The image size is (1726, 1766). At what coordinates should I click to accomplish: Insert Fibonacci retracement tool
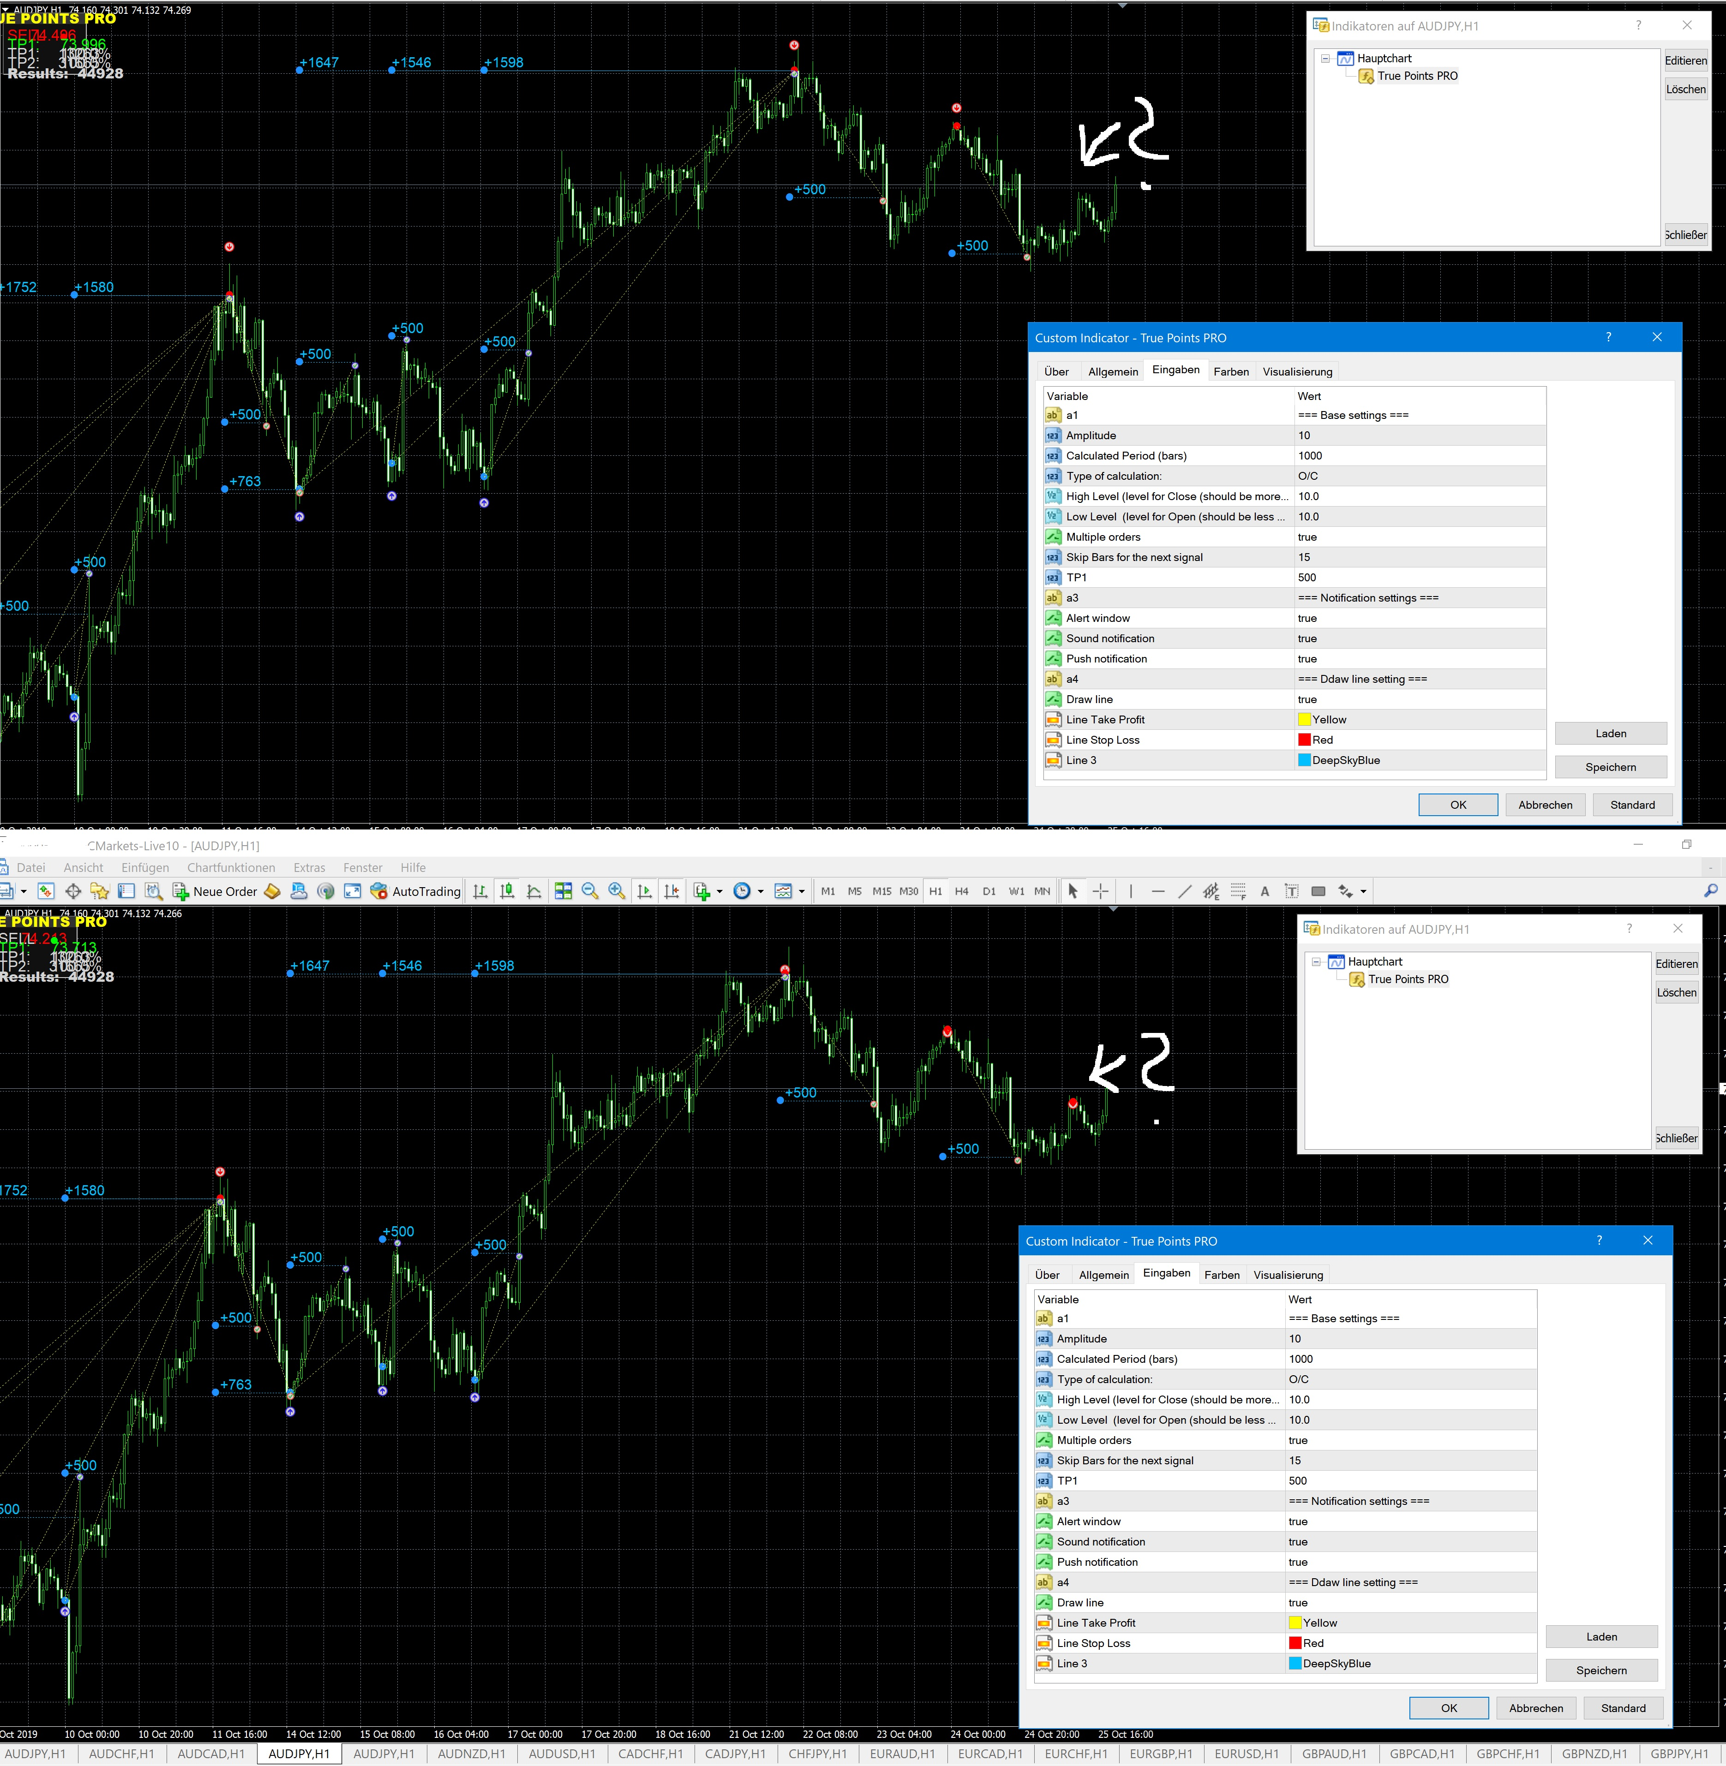click(x=1238, y=892)
